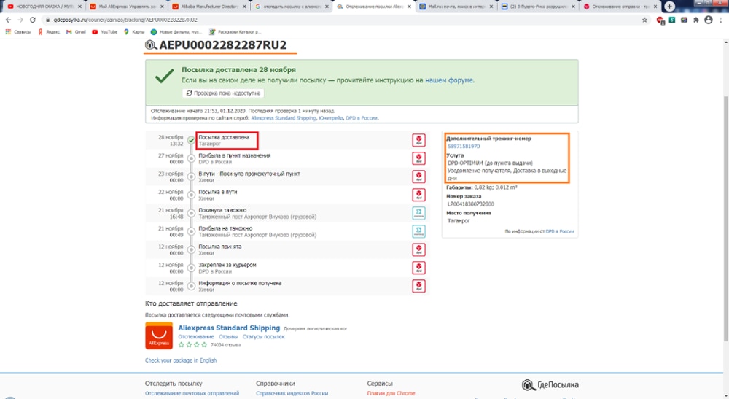
Task: Bookmark this page with star icon
Action: click(x=644, y=20)
